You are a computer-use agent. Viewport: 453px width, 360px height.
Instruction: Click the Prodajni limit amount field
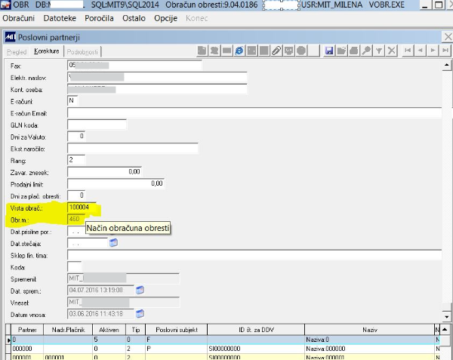116,183
